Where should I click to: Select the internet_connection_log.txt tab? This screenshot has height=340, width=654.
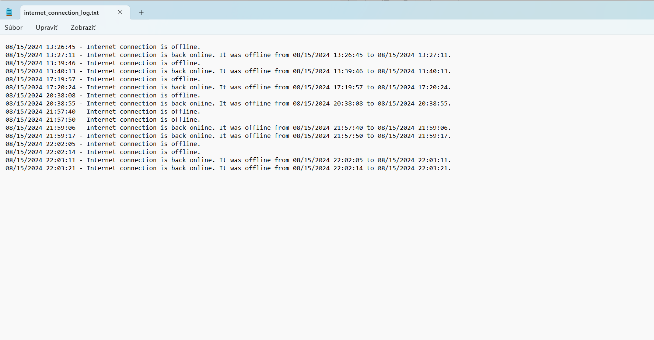62,12
